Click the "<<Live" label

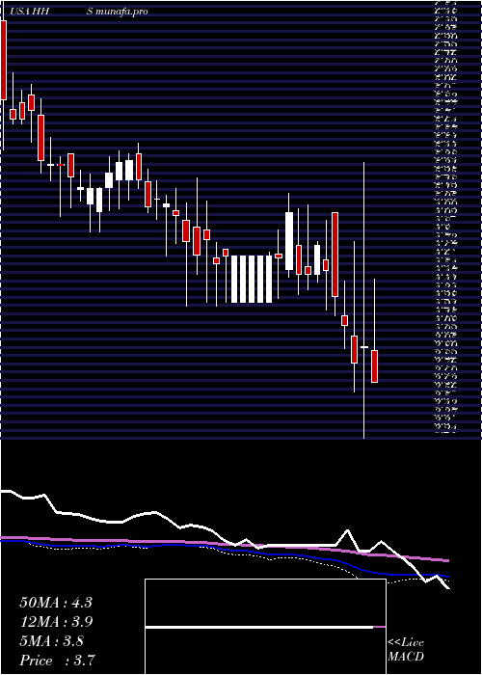(x=406, y=643)
